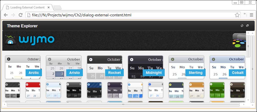257x112 pixels.
Task: Choose the purple-gray small theme thumbnail
Action: coord(115,90)
